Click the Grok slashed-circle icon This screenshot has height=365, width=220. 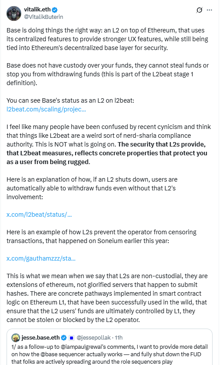point(199,10)
